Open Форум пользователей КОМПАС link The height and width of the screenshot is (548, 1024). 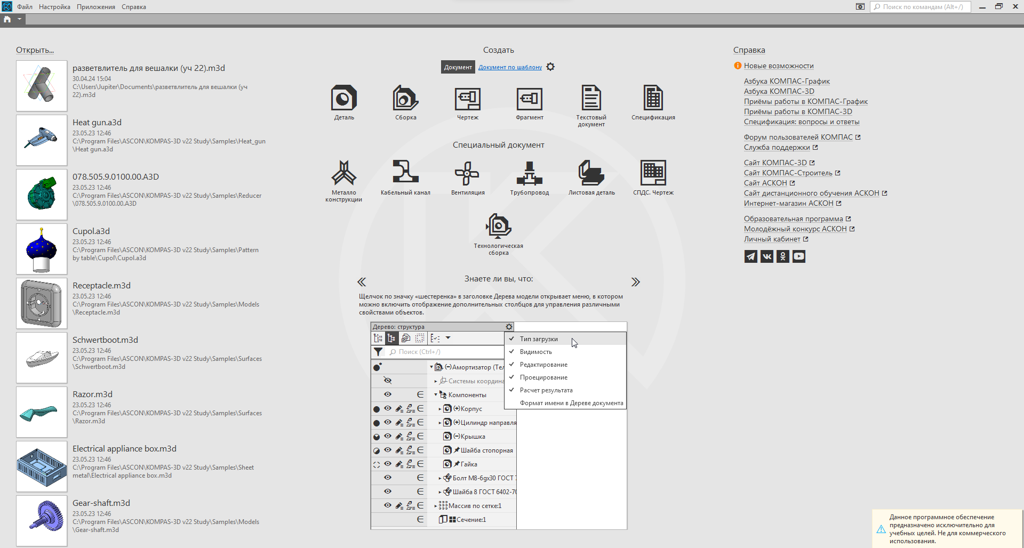click(x=798, y=138)
